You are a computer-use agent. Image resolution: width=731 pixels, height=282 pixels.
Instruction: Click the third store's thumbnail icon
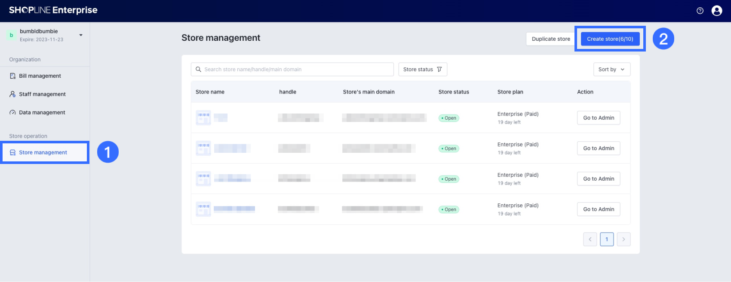click(203, 179)
